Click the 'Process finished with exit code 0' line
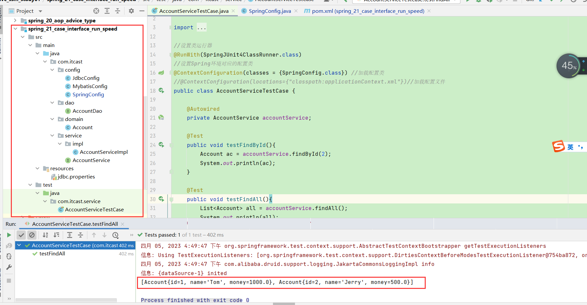The width and height of the screenshot is (587, 305). [x=195, y=300]
